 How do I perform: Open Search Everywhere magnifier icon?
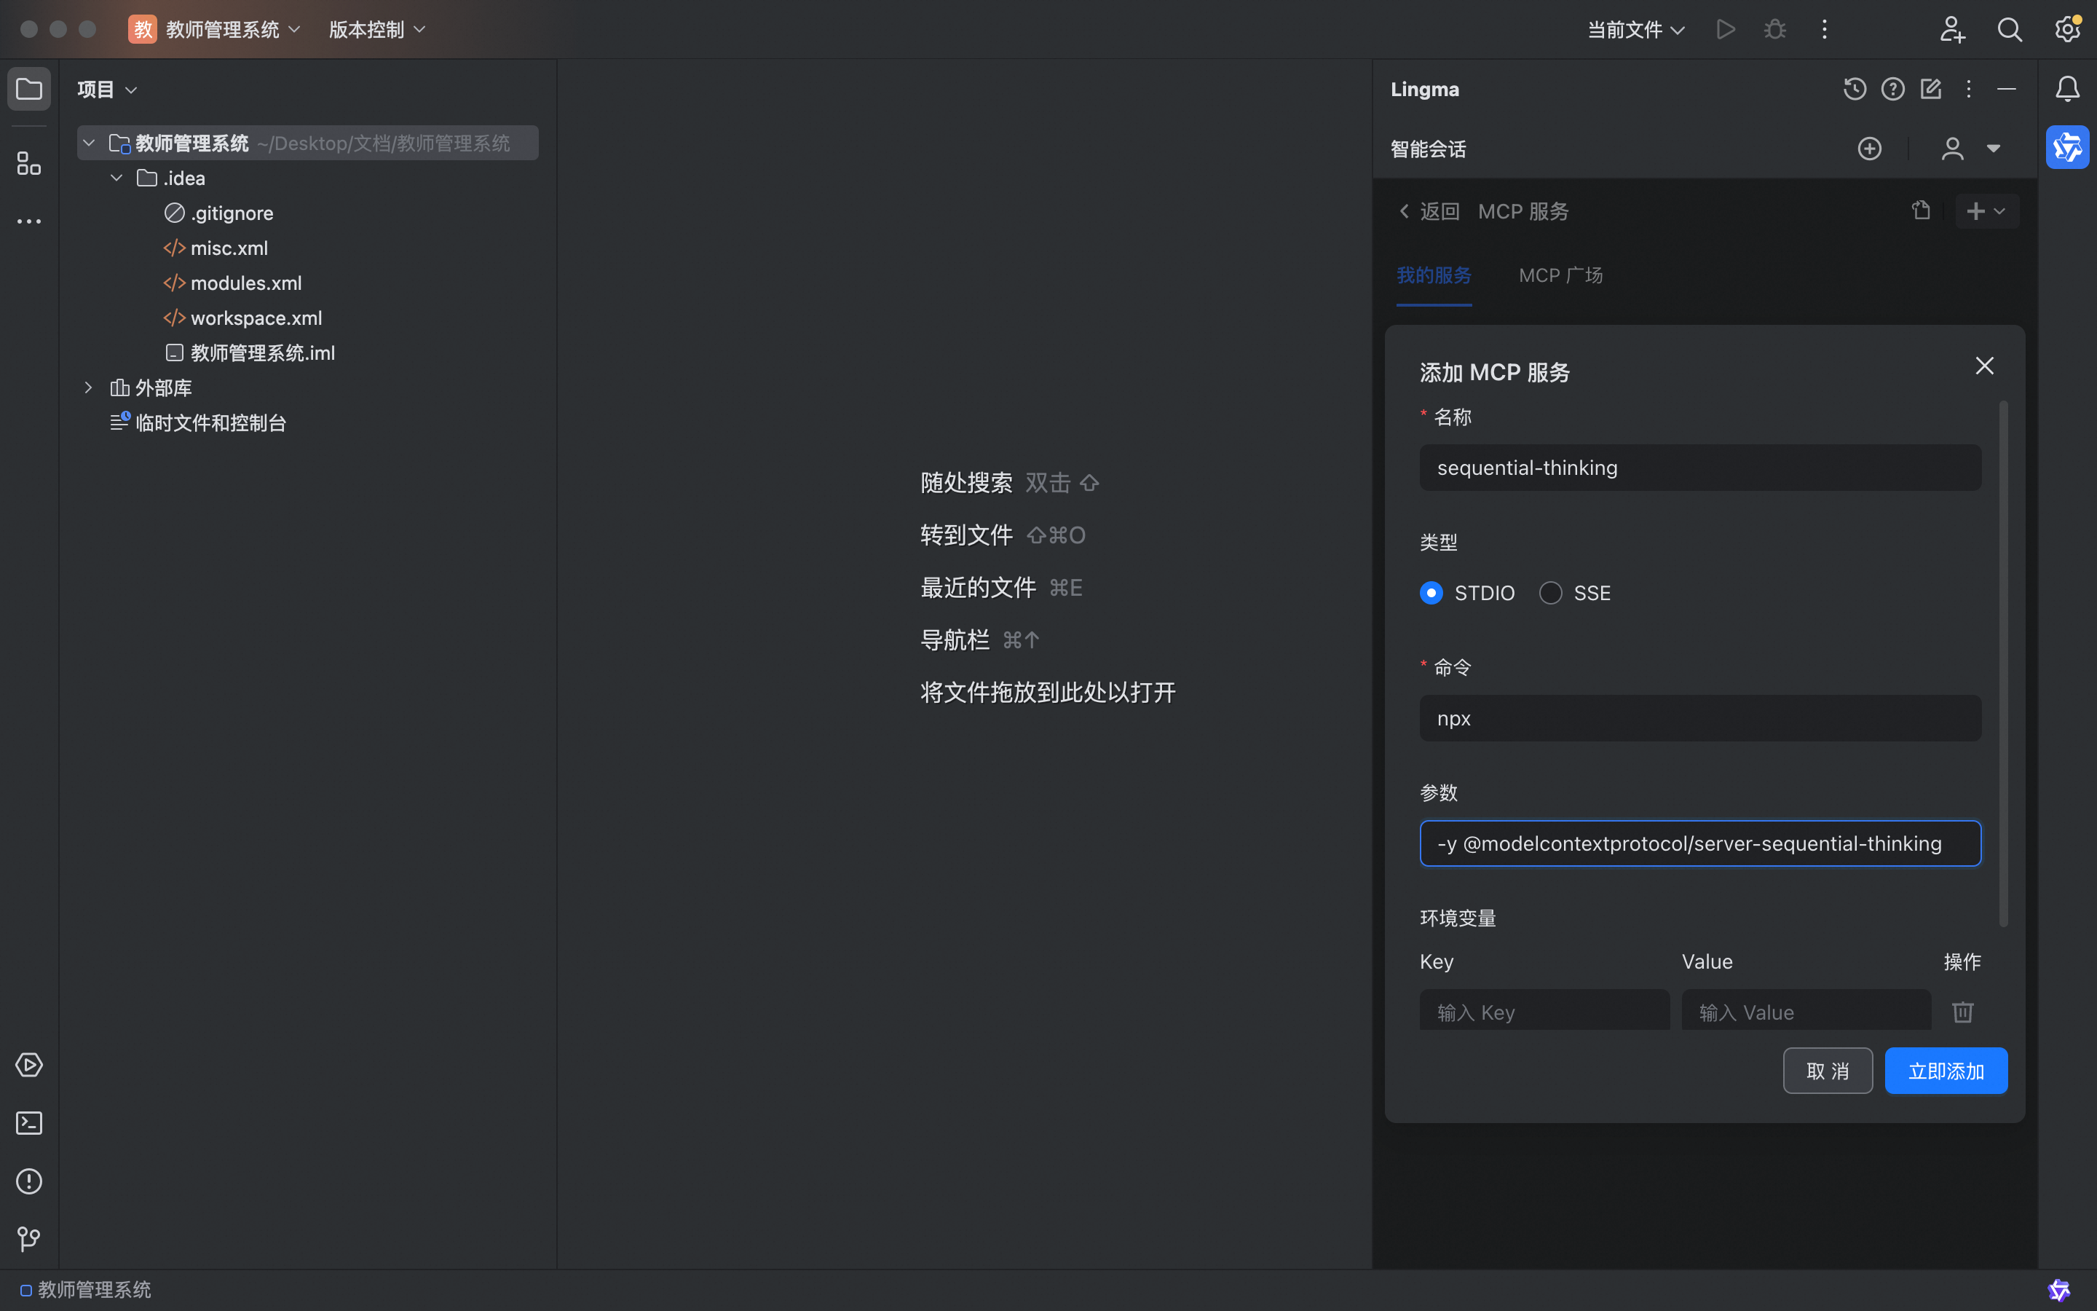(2010, 29)
